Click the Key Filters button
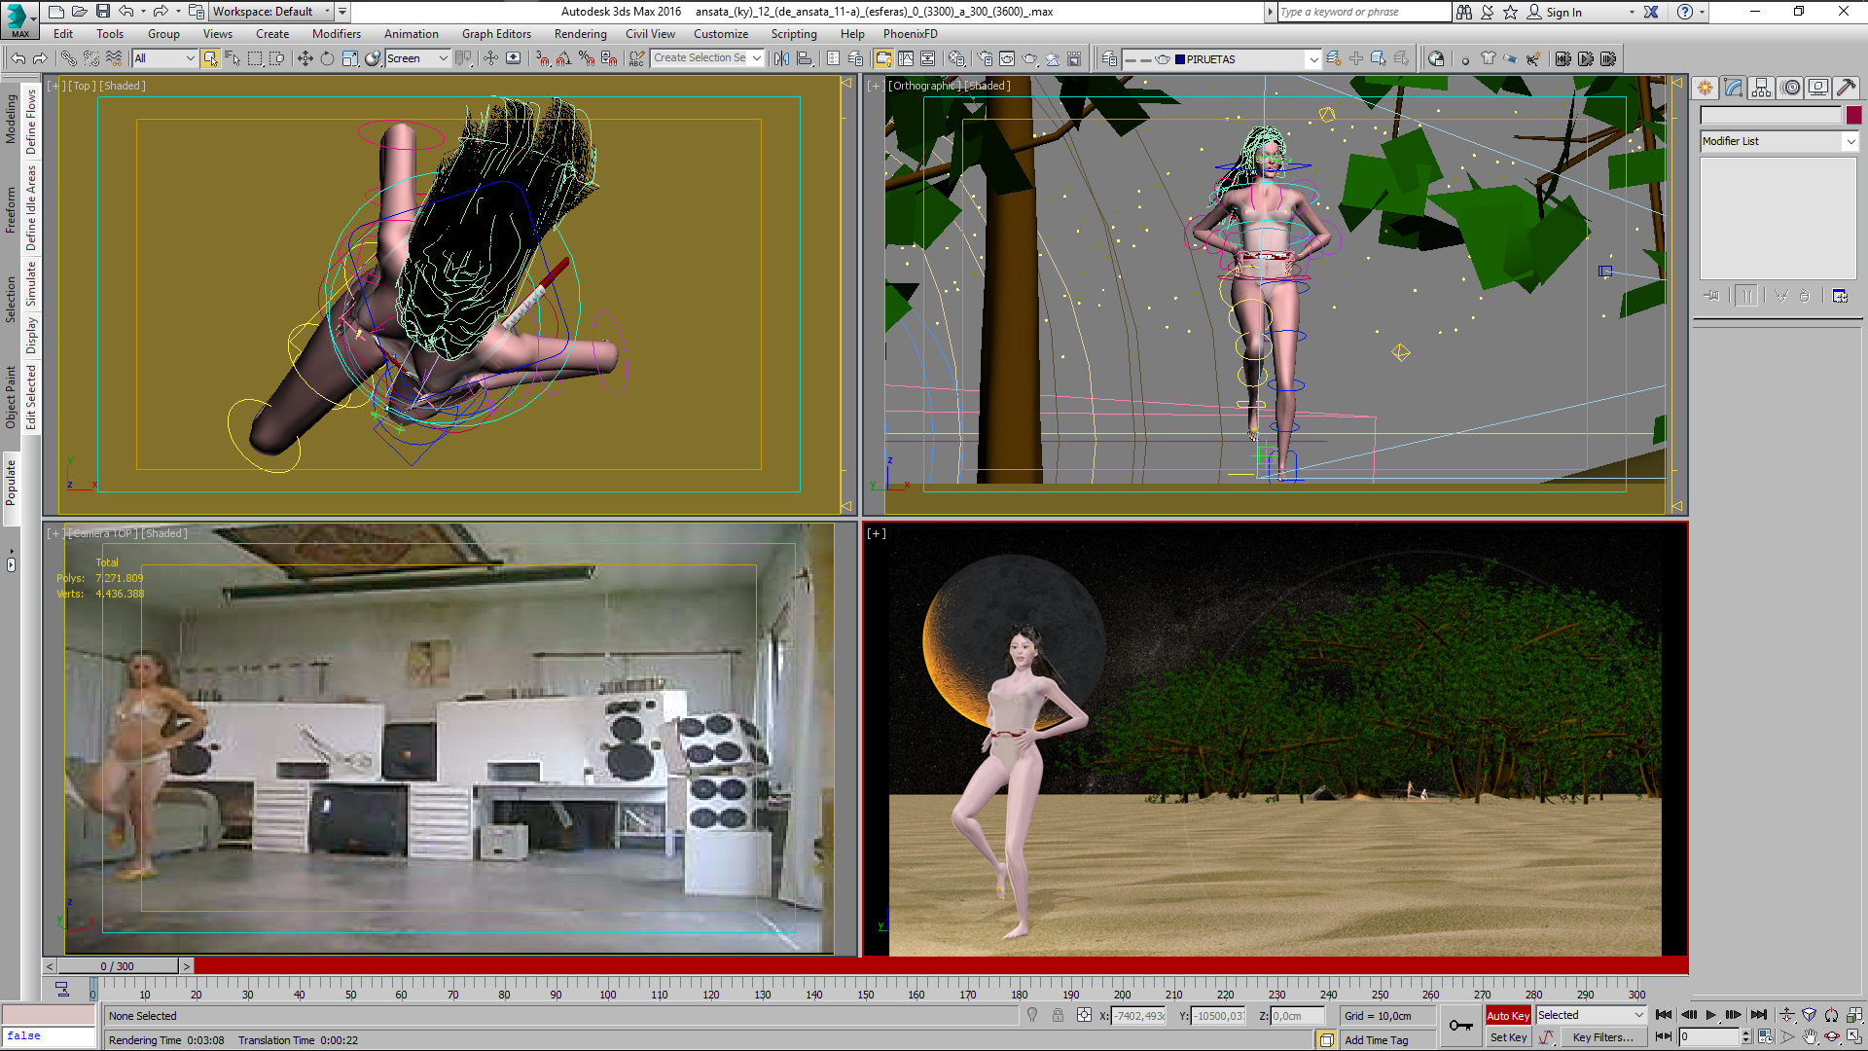The height and width of the screenshot is (1051, 1868). coord(1602,1037)
